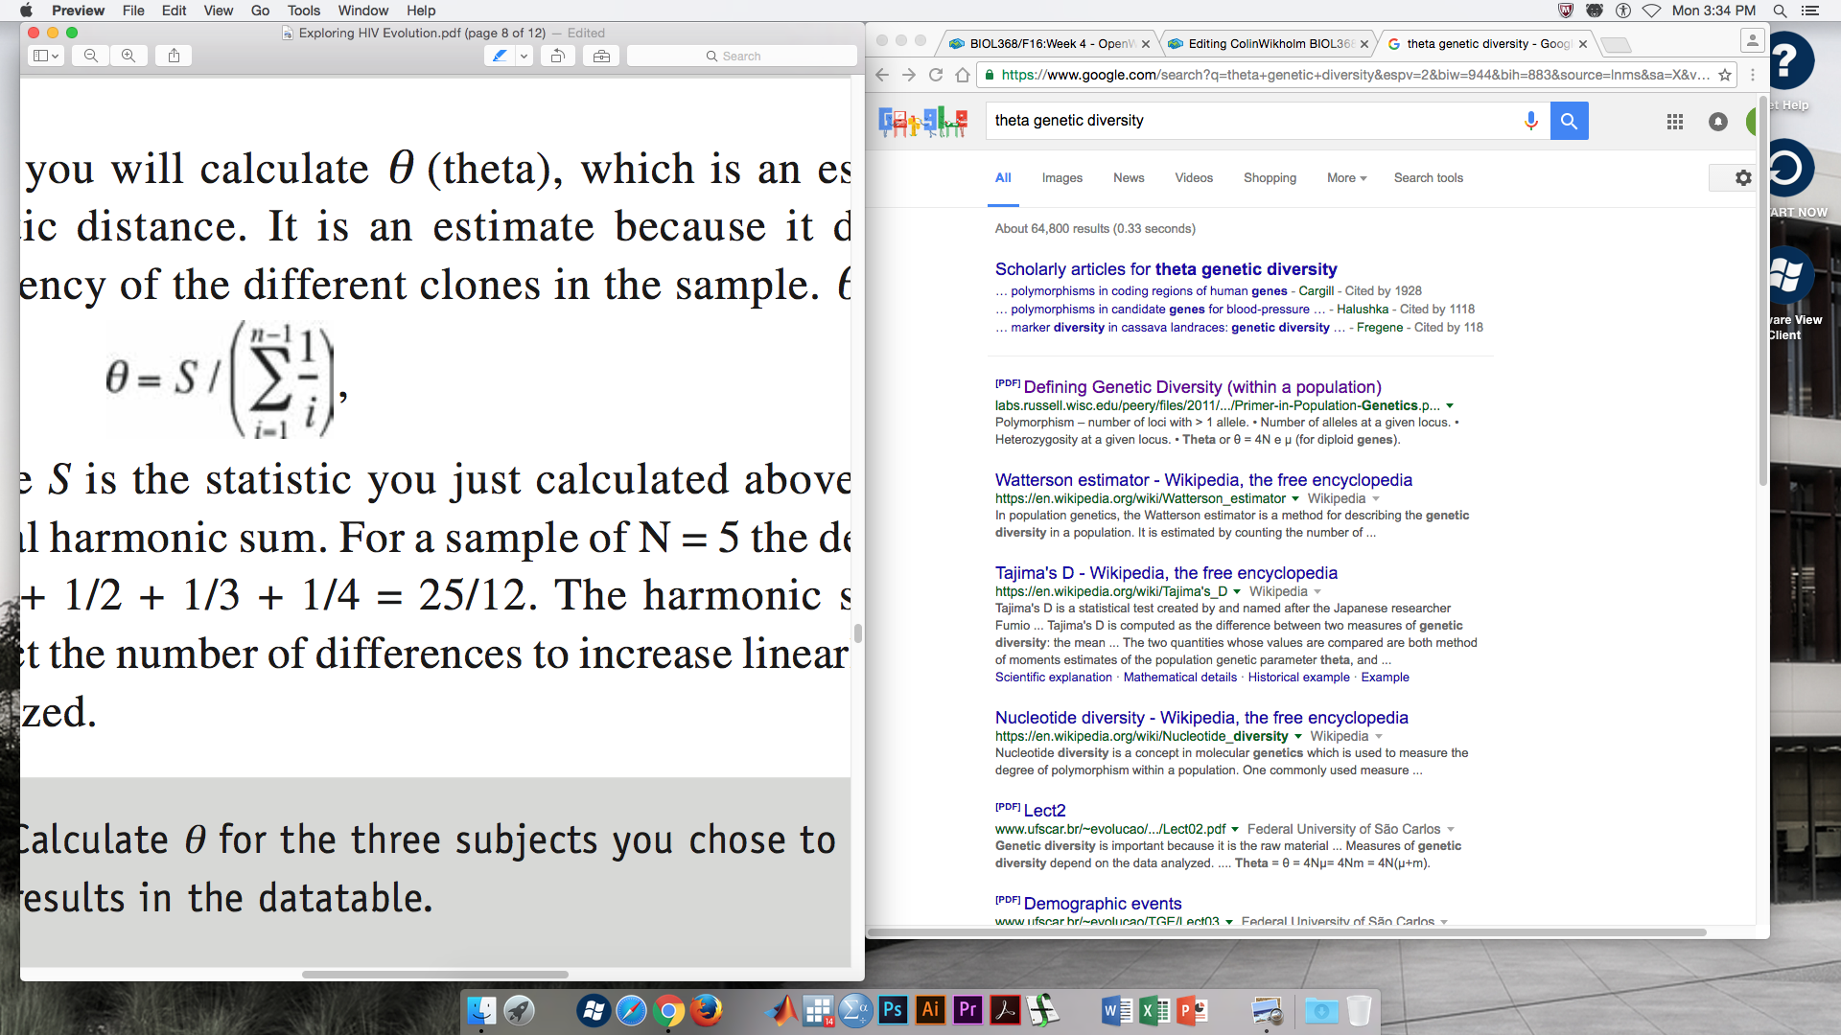Open the Watterson estimator Wikipedia link
Screen dimensions: 1841x1035
(x=1202, y=480)
